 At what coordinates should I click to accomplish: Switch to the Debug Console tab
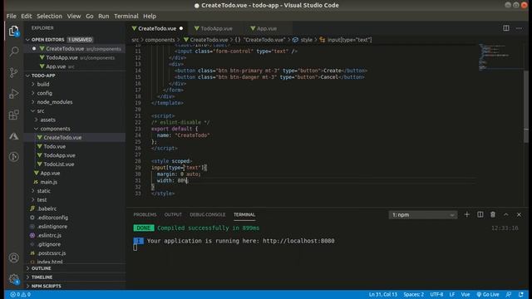[207, 214]
